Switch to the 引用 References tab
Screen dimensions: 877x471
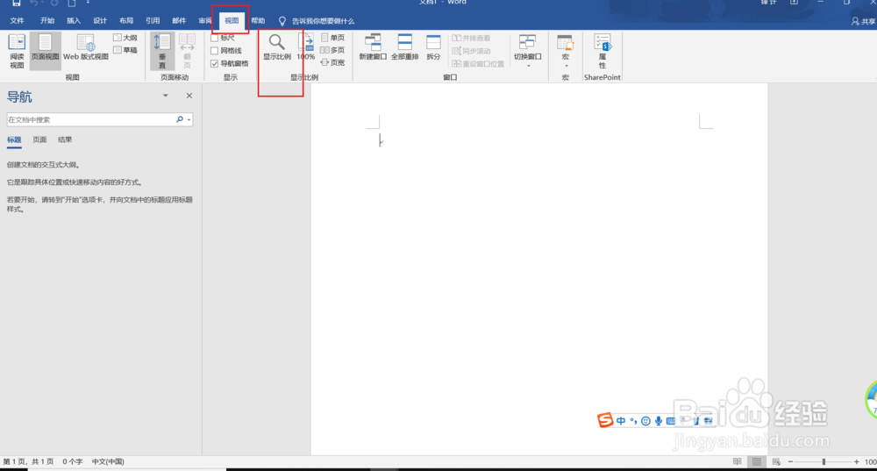152,21
